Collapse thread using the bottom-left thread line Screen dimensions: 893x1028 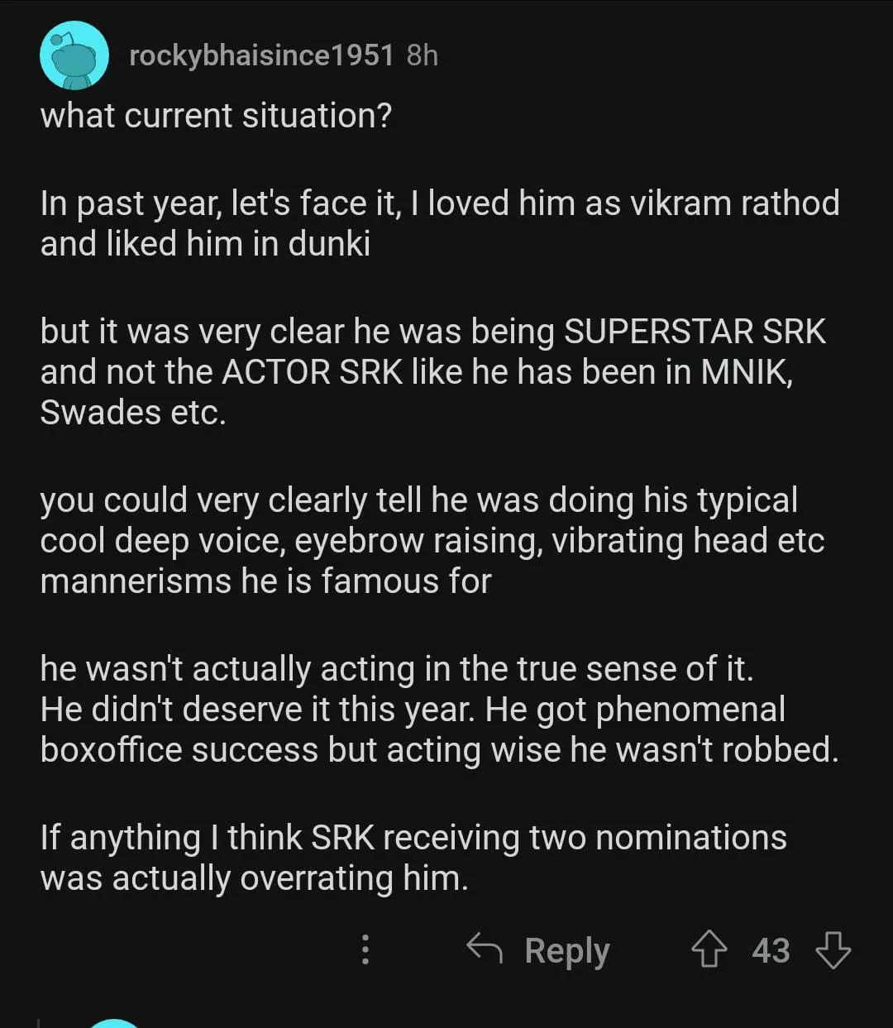click(x=39, y=1022)
